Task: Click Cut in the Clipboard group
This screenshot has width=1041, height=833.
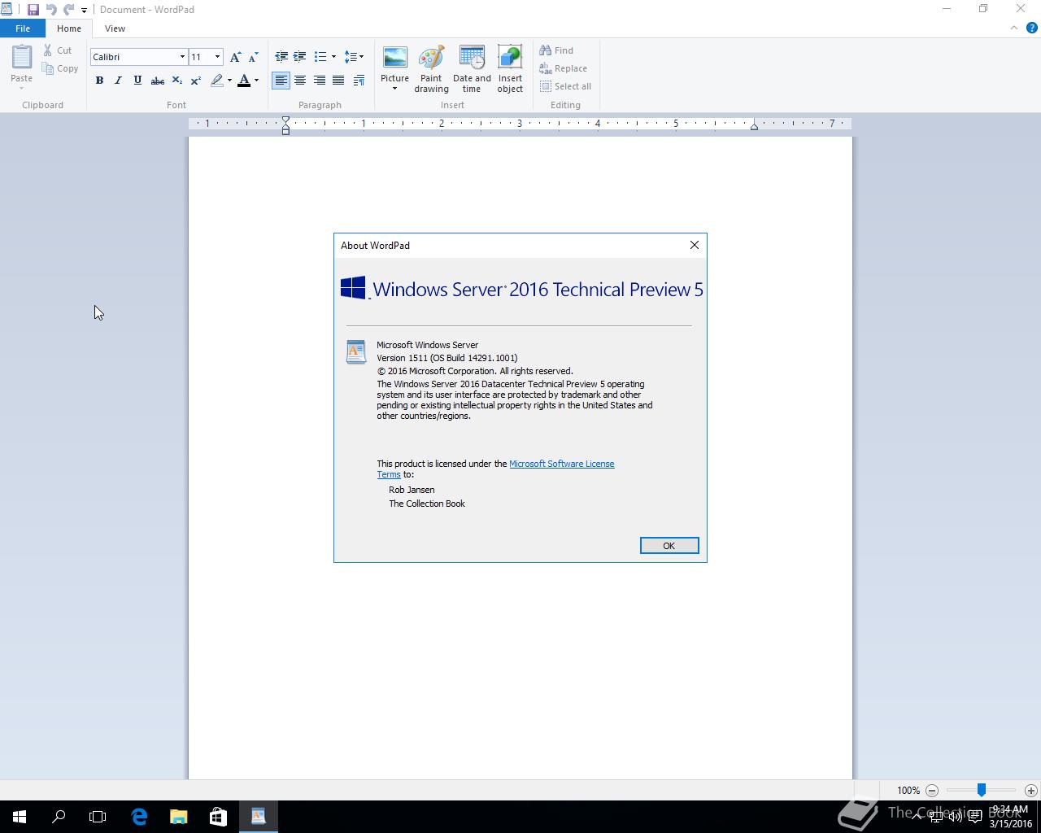Action: click(x=58, y=50)
